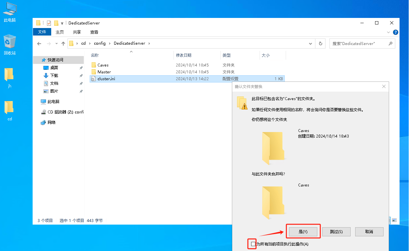Click 是(Y) to merge the folder

pyautogui.click(x=303, y=232)
